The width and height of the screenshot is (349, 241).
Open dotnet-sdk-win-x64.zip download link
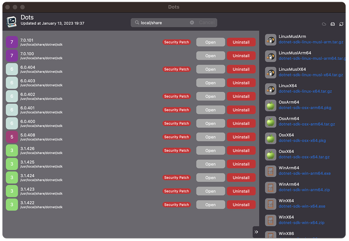point(301,223)
